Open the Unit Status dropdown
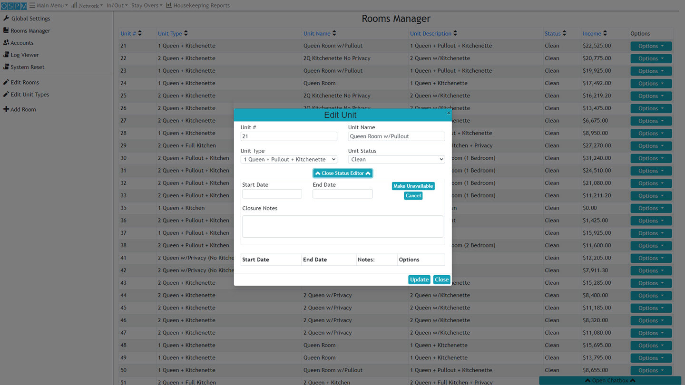 click(x=396, y=159)
